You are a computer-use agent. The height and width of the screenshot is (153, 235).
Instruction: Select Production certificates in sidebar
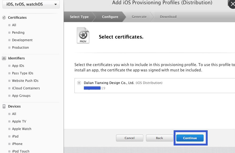point(20,48)
